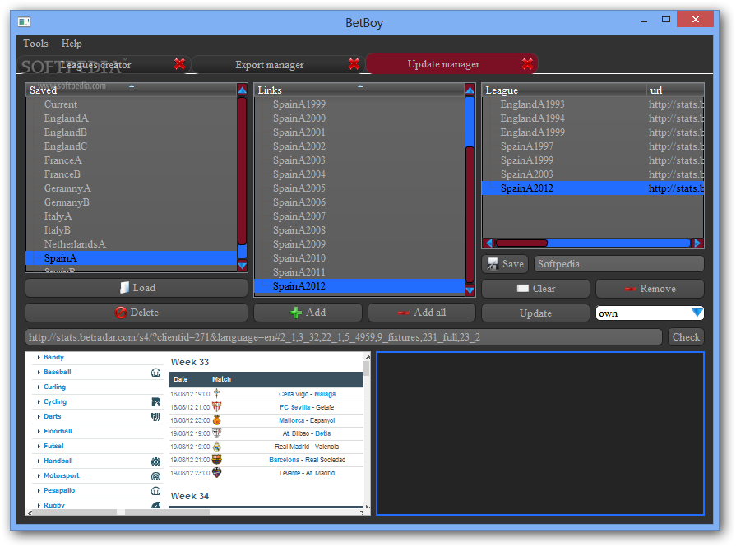736x547 pixels.
Task: Click the Add button
Action: 308,313
